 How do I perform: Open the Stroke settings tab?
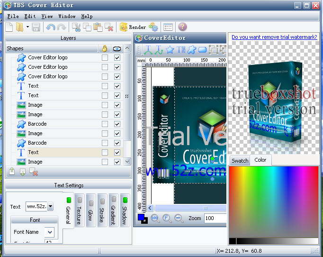point(102,211)
